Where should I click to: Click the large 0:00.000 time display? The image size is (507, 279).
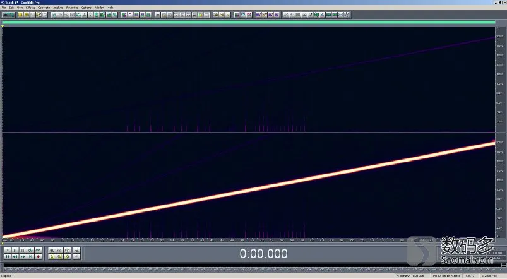(x=263, y=254)
